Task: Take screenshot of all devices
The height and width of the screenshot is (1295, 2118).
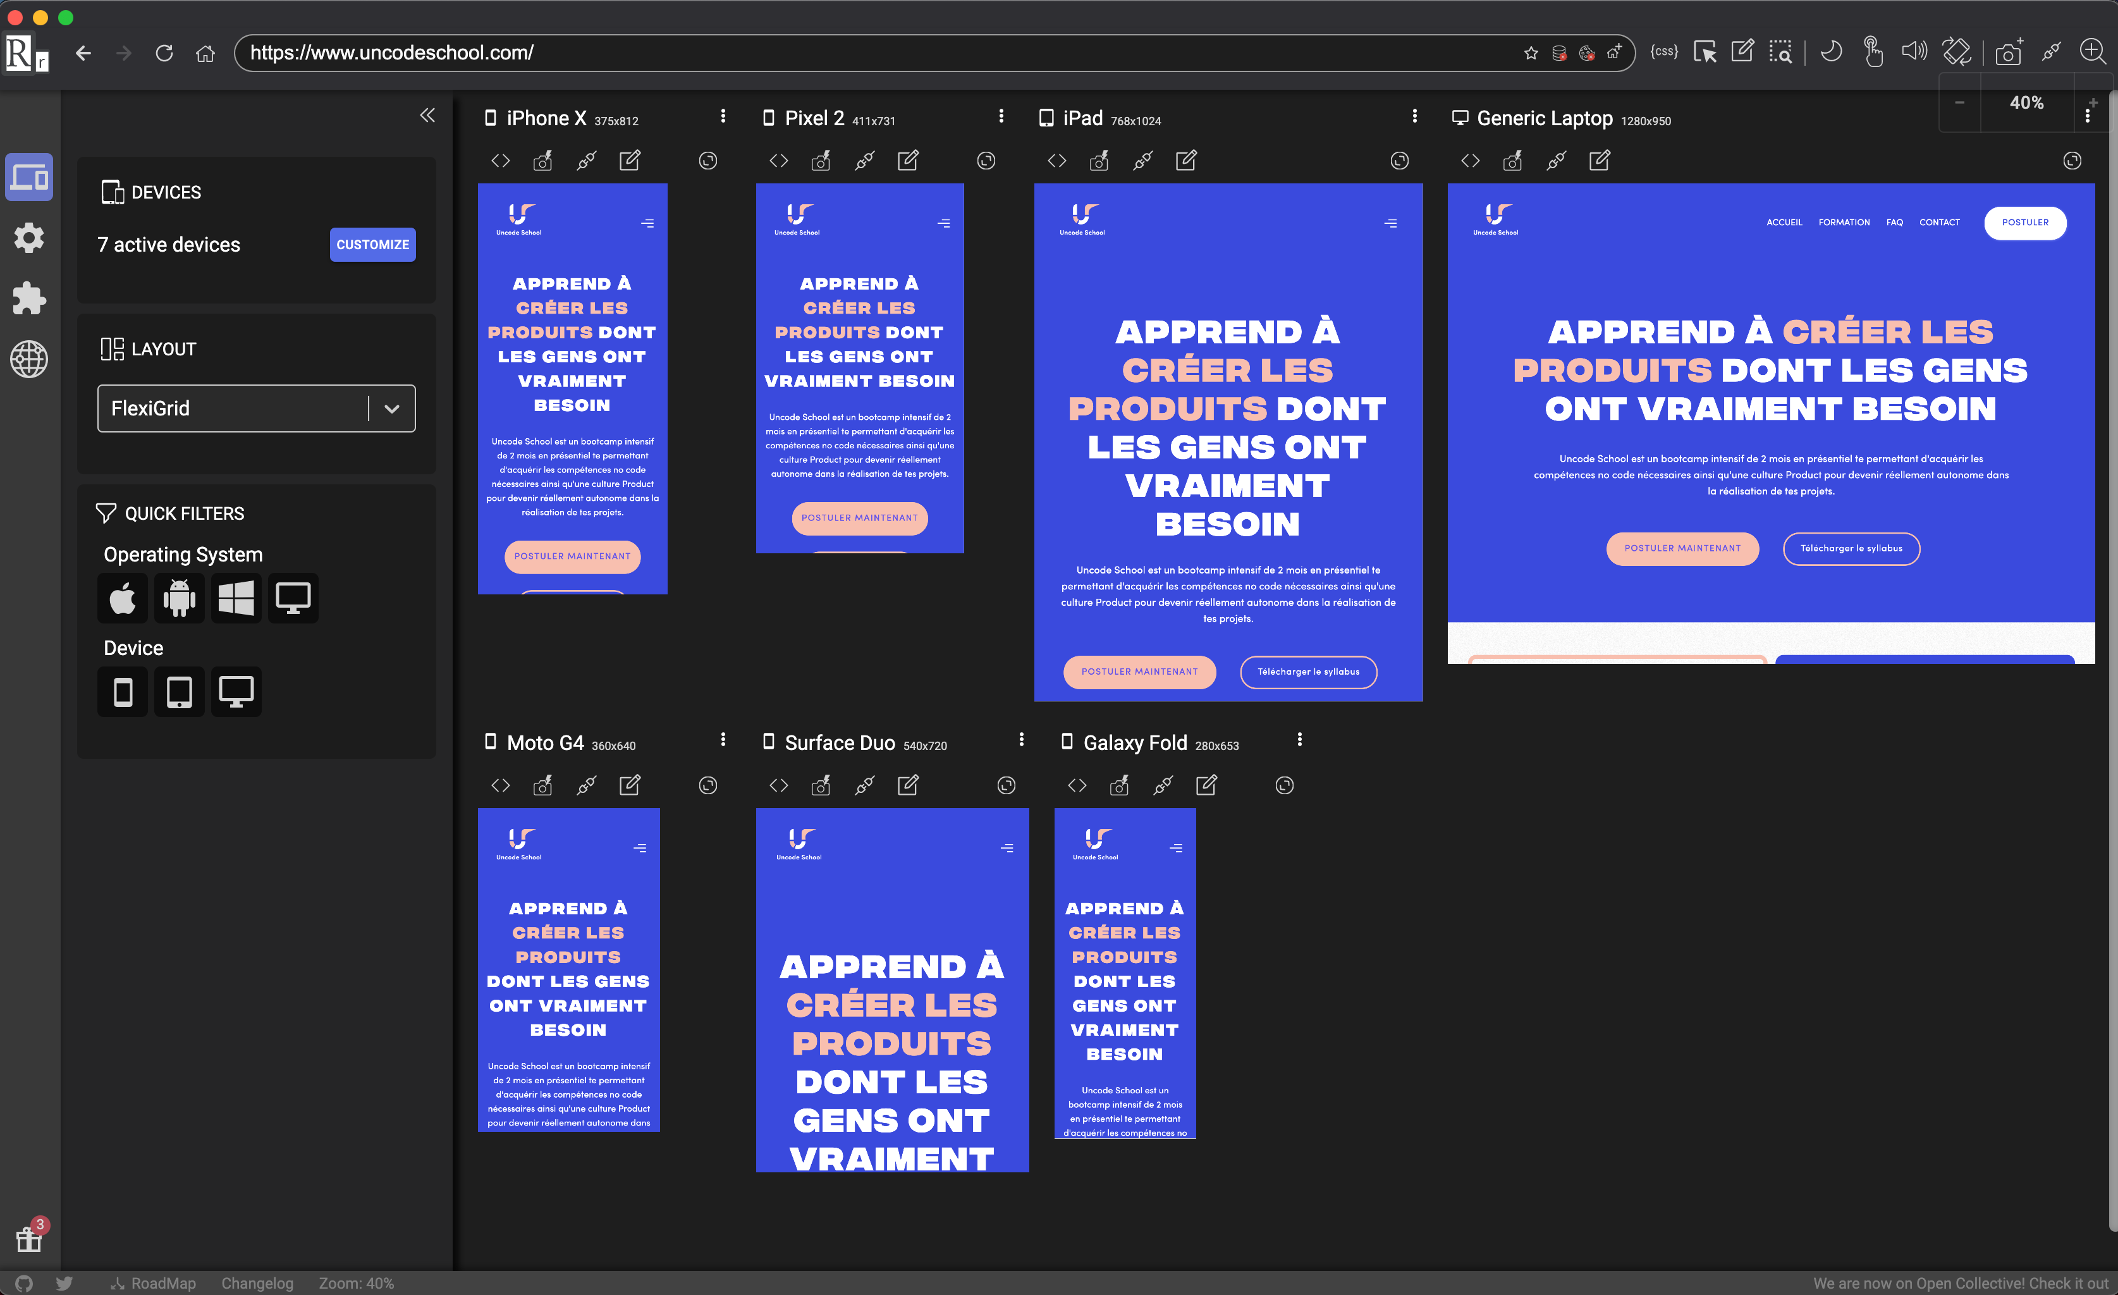Action: coord(2009,52)
